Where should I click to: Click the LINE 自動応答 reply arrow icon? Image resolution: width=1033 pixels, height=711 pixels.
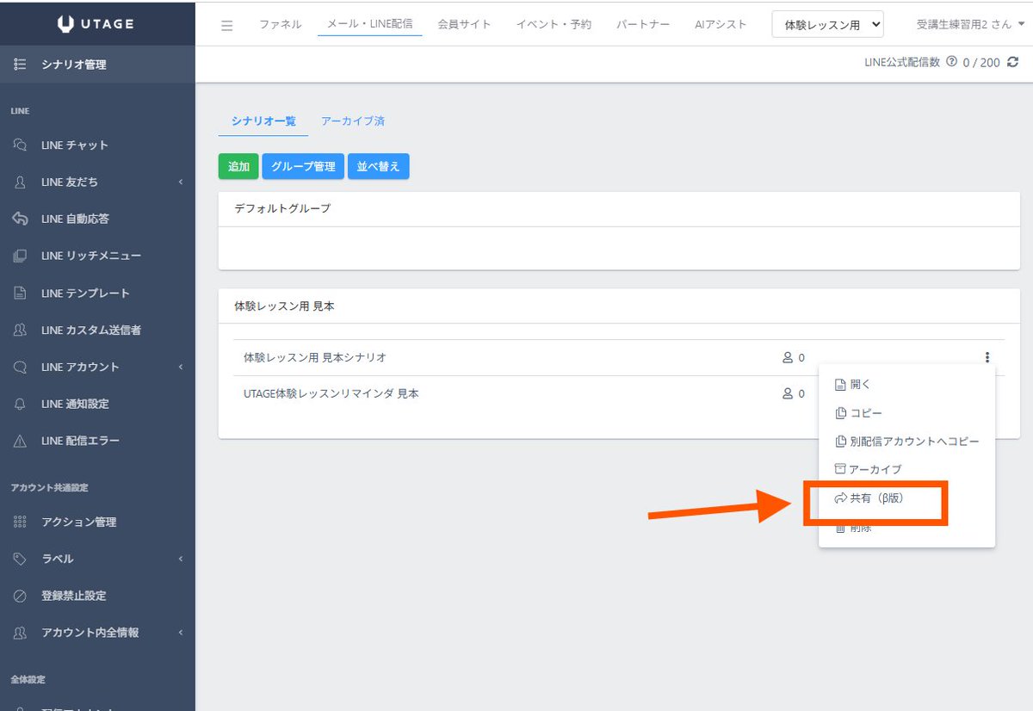20,219
